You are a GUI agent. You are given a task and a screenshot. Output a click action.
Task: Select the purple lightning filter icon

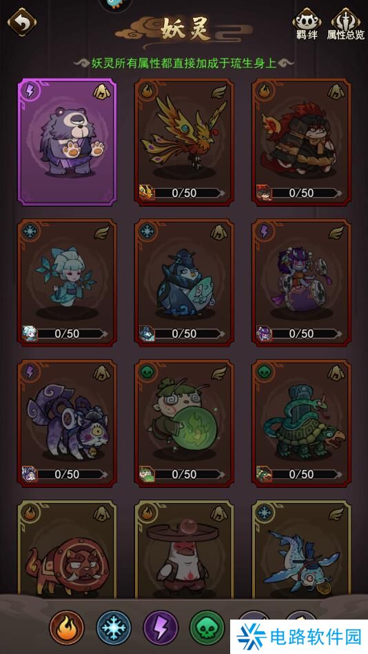point(161,628)
